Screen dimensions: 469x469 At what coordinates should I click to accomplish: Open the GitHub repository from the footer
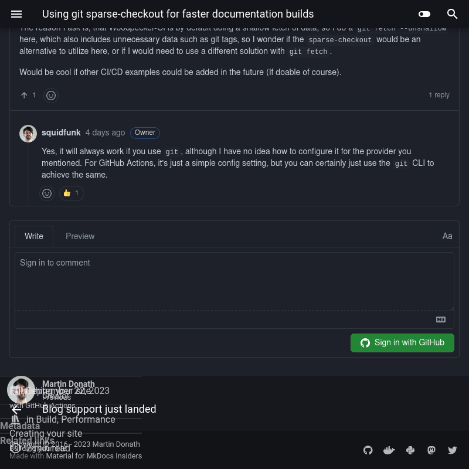pyautogui.click(x=368, y=450)
